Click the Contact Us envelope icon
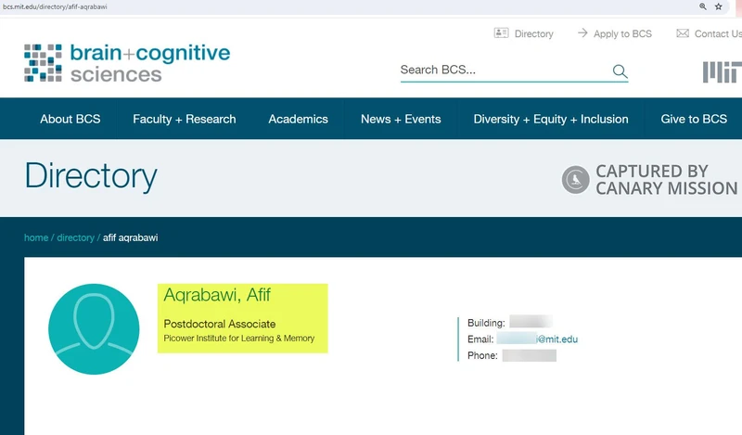Viewport: 742px width, 435px height. 683,33
